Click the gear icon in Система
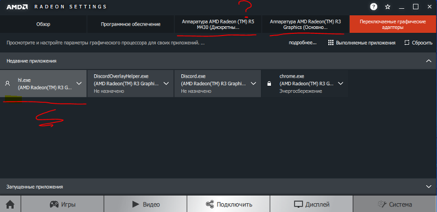Image resolution: width=437 pixels, height=212 pixels. point(381,204)
